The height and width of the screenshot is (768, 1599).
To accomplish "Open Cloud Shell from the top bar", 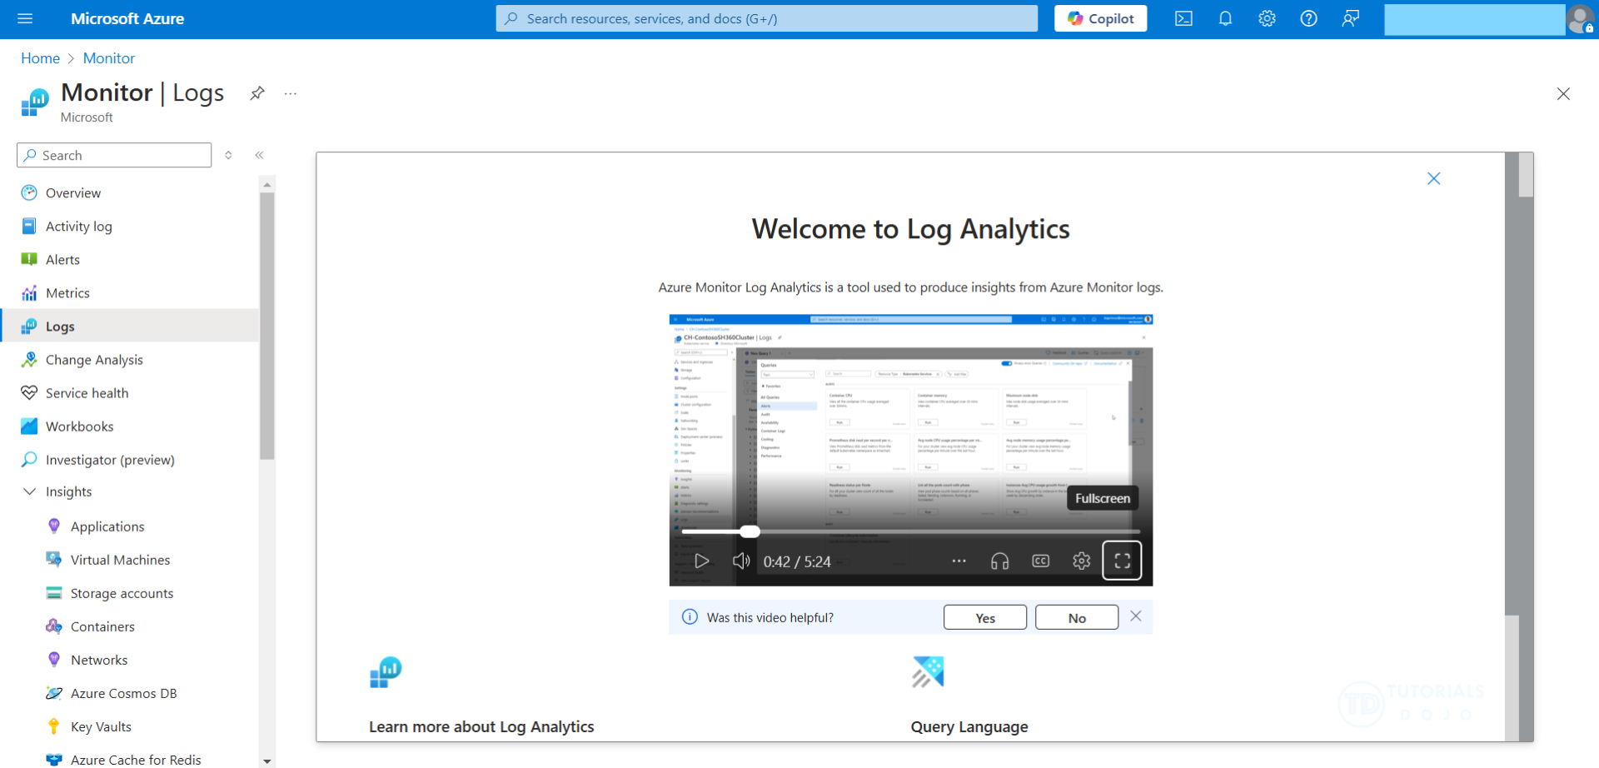I will coord(1183,18).
